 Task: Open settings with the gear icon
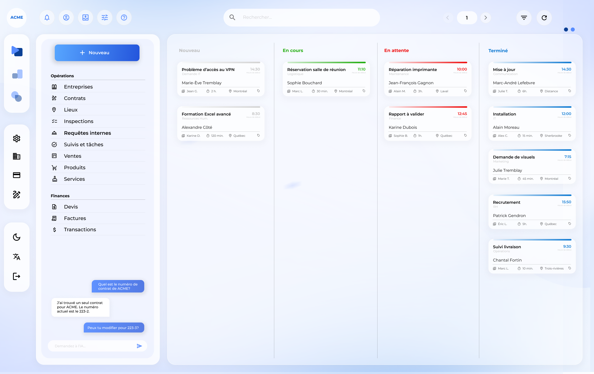pyautogui.click(x=16, y=138)
